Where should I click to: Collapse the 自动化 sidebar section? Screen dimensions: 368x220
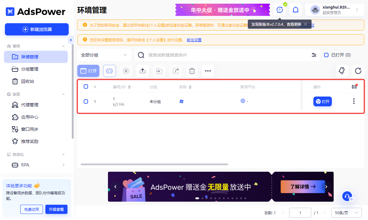(63, 154)
